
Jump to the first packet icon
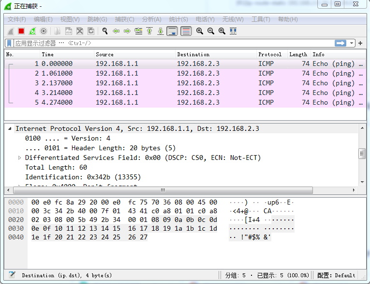click(x=149, y=31)
